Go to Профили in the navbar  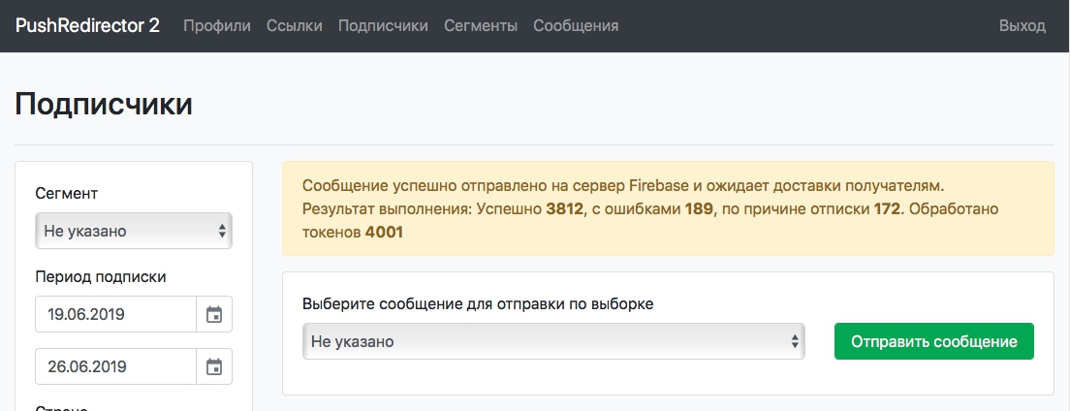coord(217,26)
